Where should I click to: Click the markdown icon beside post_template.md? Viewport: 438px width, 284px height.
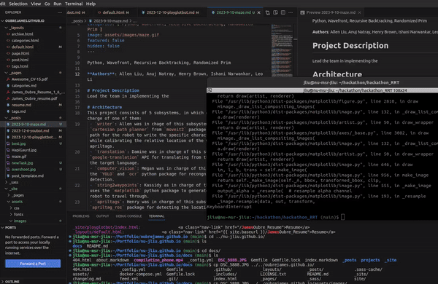(x=8, y=176)
